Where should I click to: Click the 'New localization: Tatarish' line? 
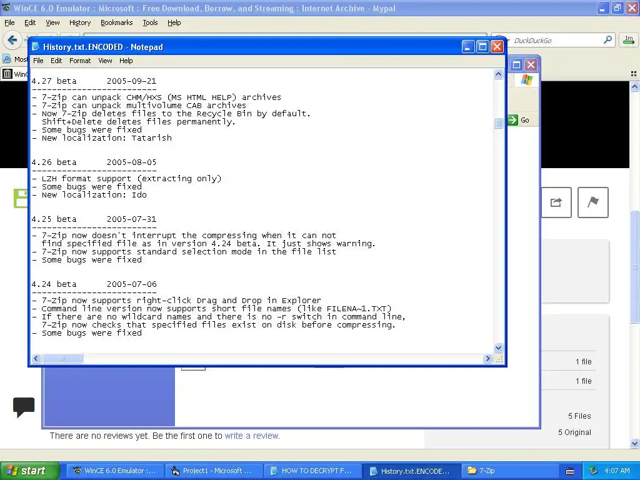click(x=102, y=138)
